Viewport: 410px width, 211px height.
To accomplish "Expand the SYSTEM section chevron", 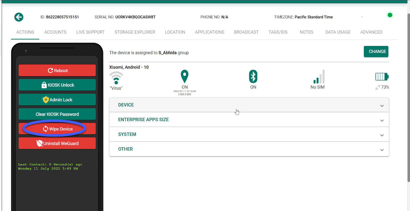I will 382,135.
